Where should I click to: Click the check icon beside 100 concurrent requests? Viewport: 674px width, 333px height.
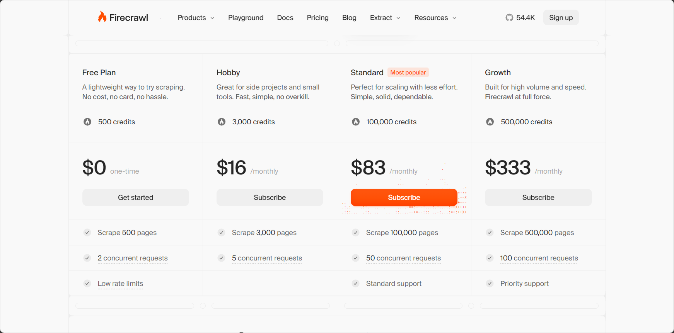pos(490,258)
